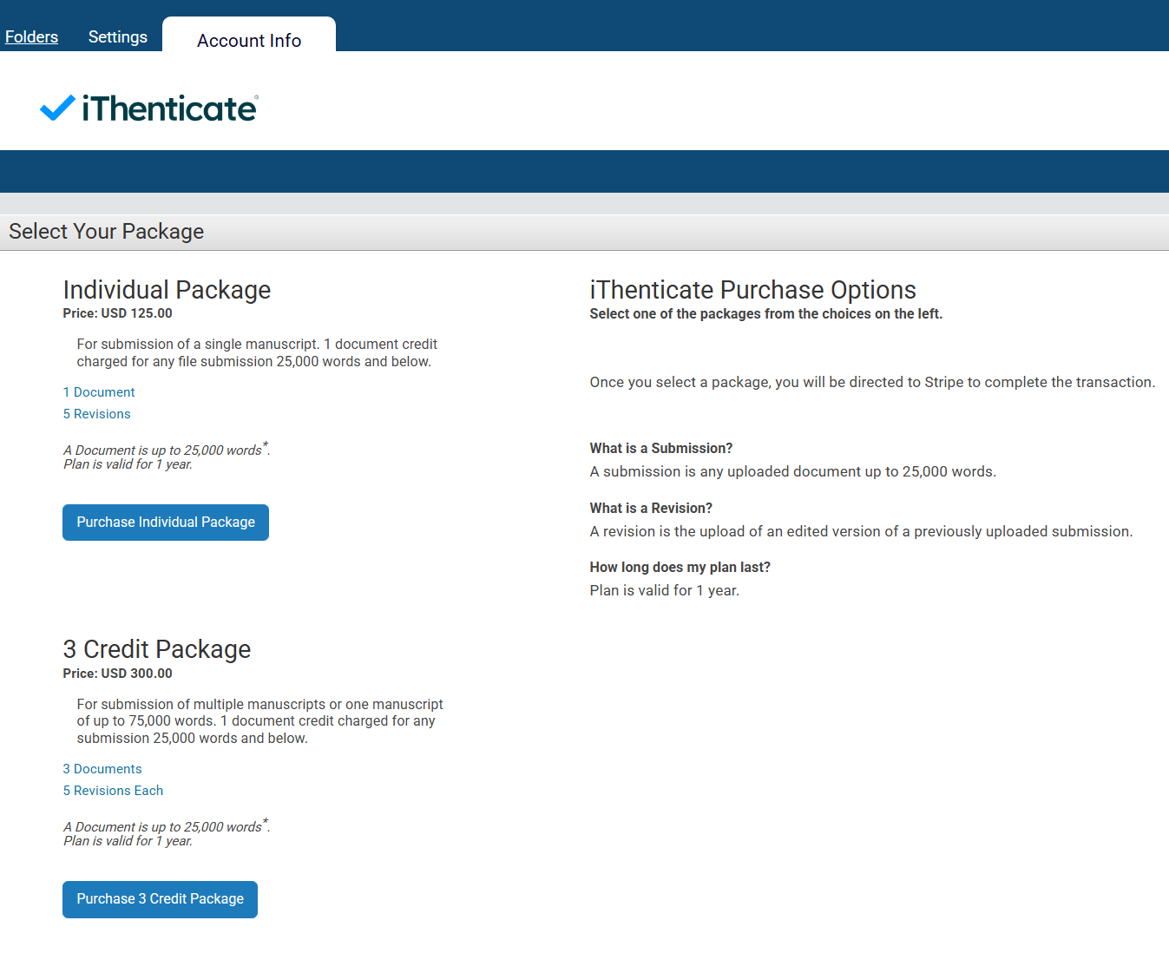The height and width of the screenshot is (973, 1169).
Task: Click the iThenticate wordmark text
Action: click(x=170, y=108)
